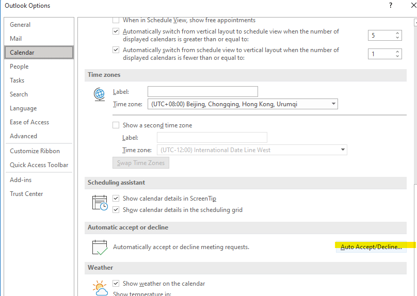Decrease the schedule view calendar count of 5
Screen dimensions: 417x296
pos(397,38)
